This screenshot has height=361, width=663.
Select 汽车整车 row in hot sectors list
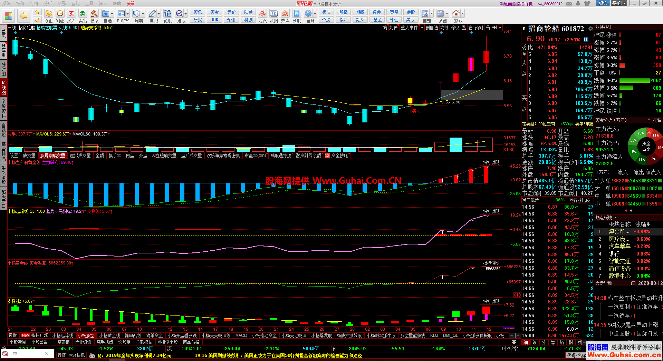(628, 246)
